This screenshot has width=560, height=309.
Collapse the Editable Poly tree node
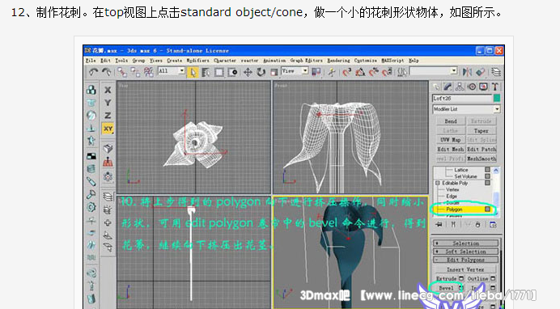pos(438,183)
